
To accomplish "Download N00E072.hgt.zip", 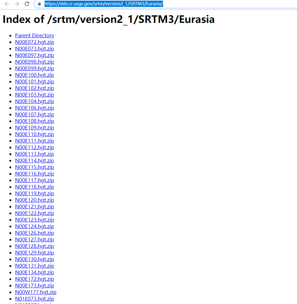I will [34, 42].
